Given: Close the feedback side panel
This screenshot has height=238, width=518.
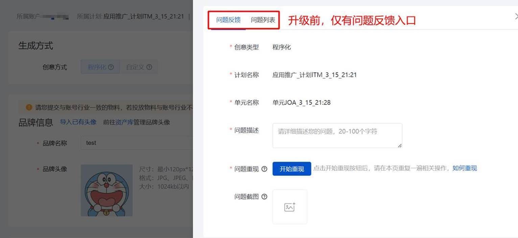Looking at the screenshot, I should coord(516,16).
